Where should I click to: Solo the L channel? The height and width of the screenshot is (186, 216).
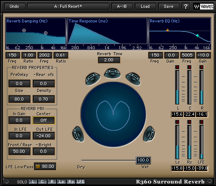(33, 182)
